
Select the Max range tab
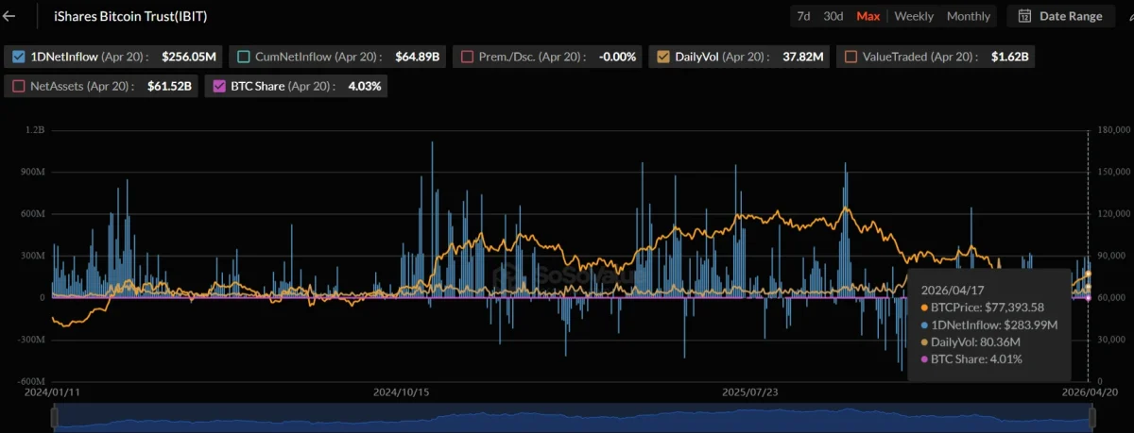(x=868, y=16)
